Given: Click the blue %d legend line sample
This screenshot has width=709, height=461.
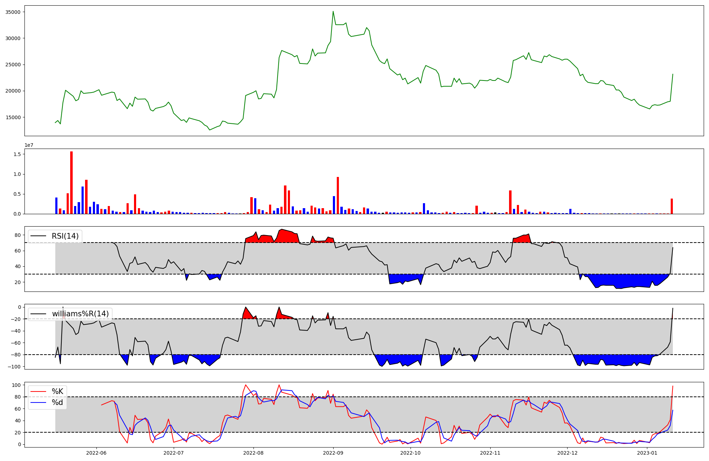Looking at the screenshot, I should pyautogui.click(x=39, y=402).
